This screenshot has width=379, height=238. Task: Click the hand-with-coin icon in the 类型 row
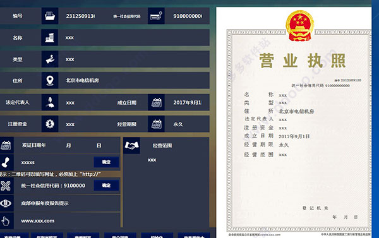tap(50, 59)
